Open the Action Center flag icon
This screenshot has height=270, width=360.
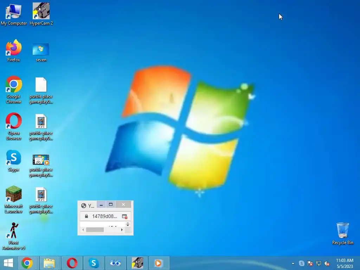(x=310, y=263)
